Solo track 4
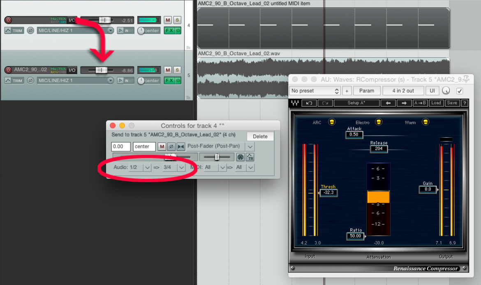 click(x=177, y=20)
